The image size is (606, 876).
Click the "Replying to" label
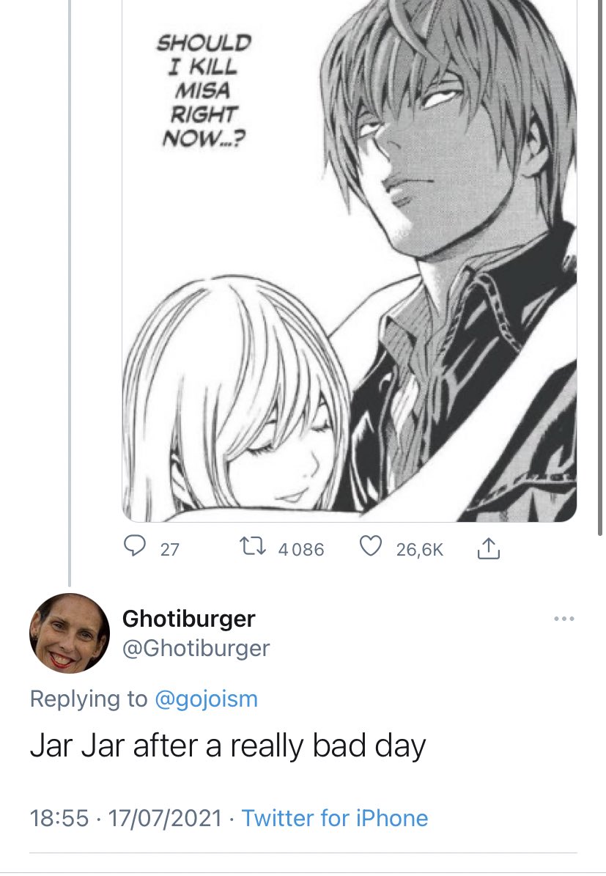click(88, 699)
